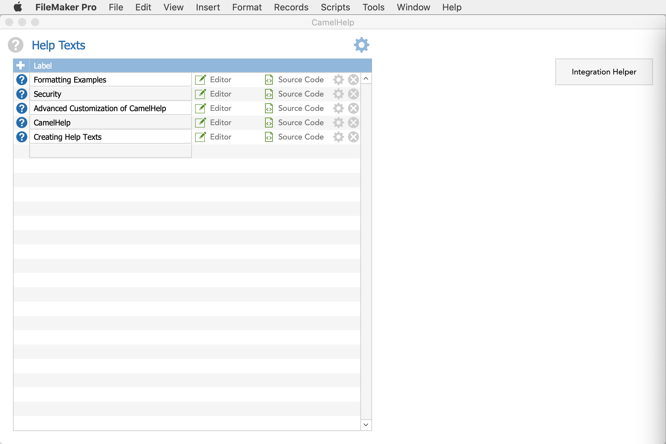Screen dimensions: 666x444
Task: Open the Records menu
Action: point(291,7)
